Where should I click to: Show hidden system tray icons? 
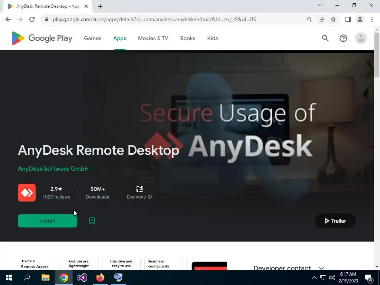[314, 278]
